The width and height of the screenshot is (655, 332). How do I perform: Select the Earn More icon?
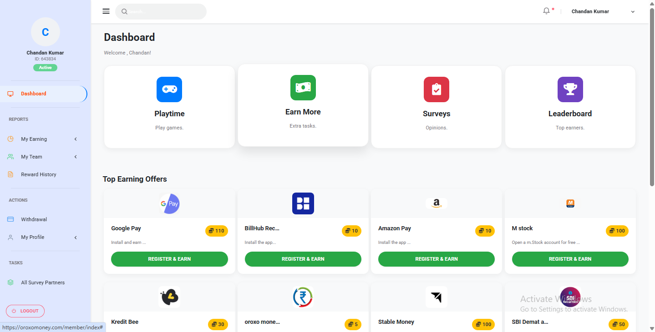pos(303,88)
